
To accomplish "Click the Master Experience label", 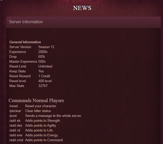I will tap(23, 61).
